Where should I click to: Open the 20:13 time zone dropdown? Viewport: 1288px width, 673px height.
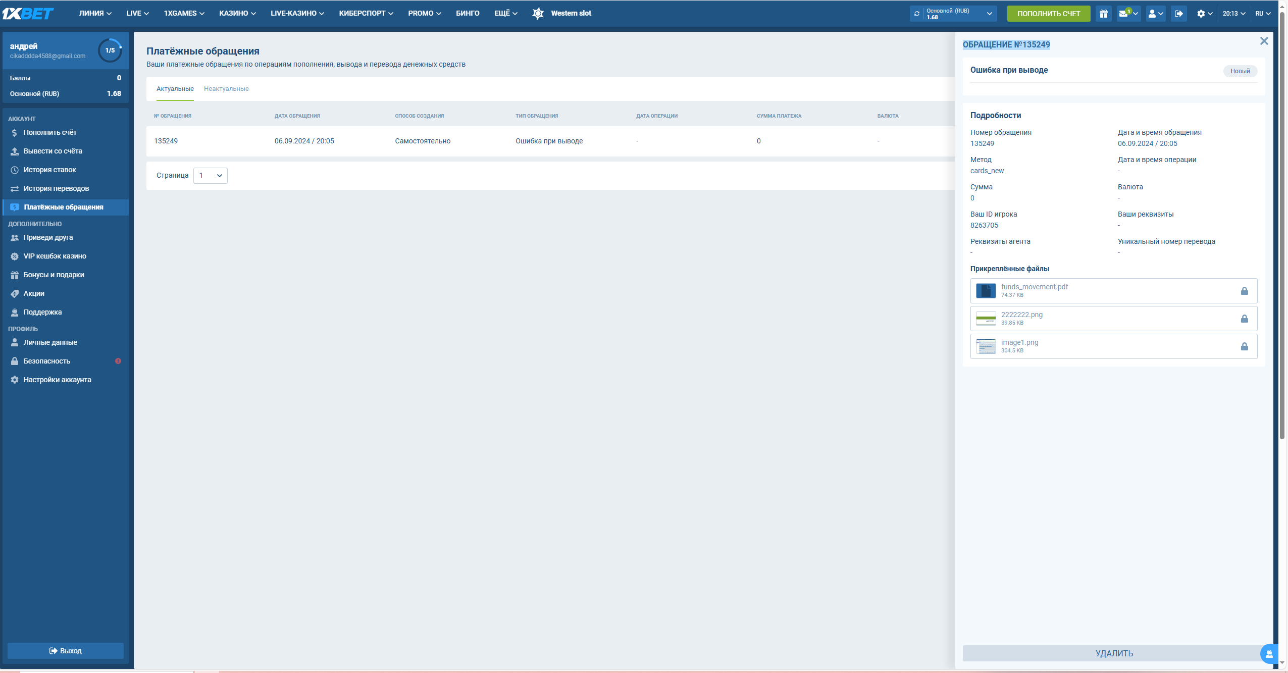coord(1233,14)
